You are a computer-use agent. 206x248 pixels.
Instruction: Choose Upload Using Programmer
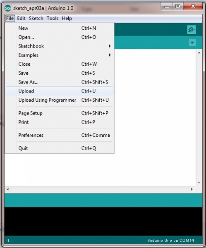click(x=60, y=100)
